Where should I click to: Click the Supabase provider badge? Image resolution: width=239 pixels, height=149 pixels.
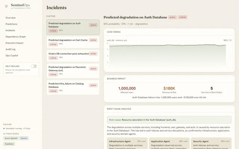pos(9,144)
